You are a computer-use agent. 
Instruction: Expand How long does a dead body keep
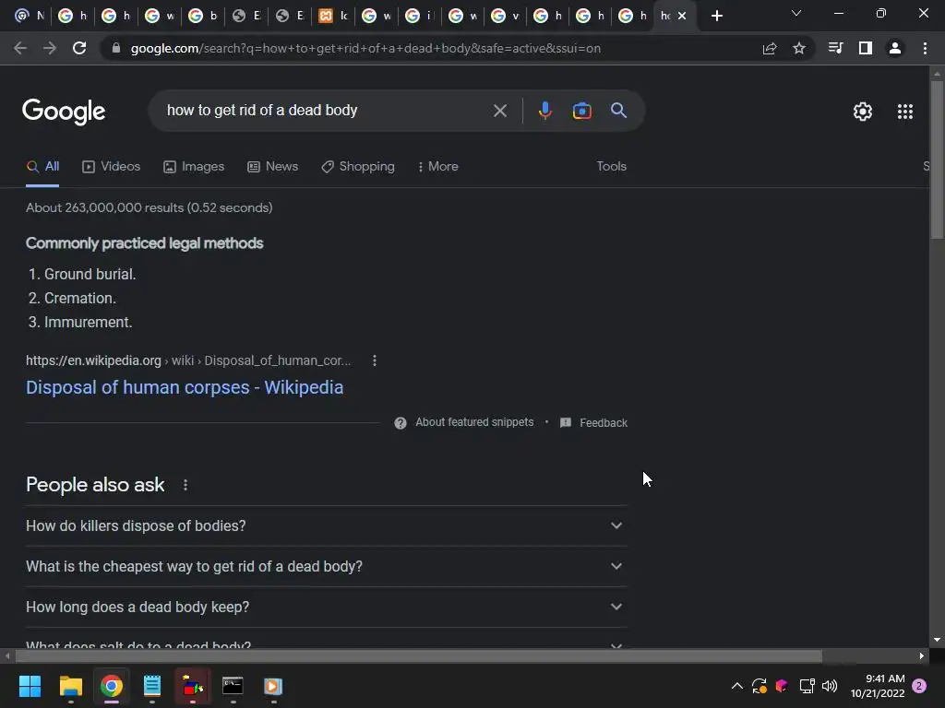(x=326, y=607)
